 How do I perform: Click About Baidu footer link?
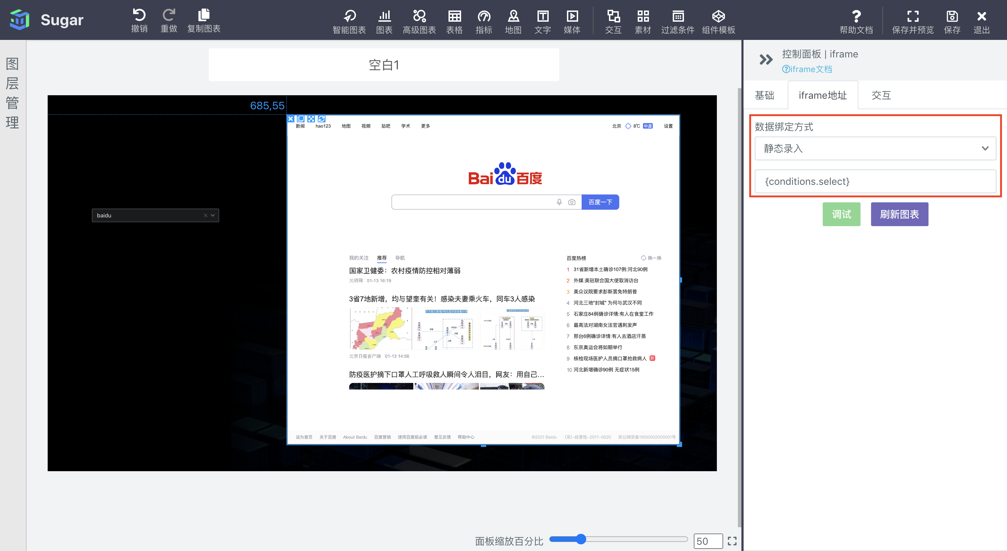tap(355, 437)
